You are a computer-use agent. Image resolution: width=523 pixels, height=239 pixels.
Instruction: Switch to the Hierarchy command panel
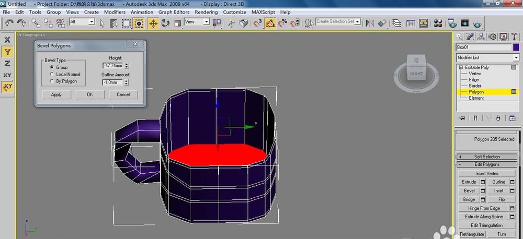click(x=481, y=37)
